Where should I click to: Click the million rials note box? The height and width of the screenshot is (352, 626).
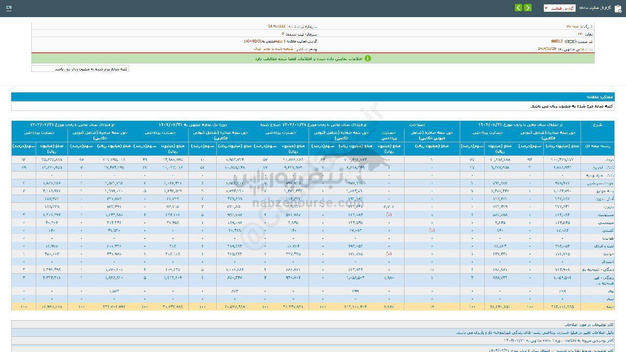coord(80,69)
